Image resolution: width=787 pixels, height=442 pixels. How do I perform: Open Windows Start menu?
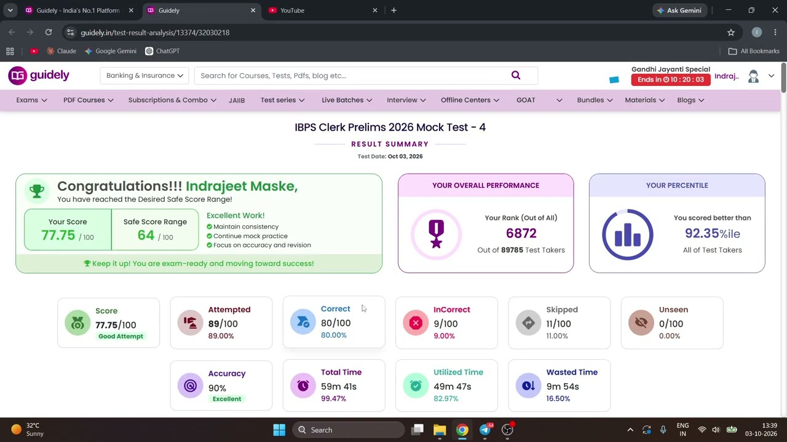coord(279,430)
